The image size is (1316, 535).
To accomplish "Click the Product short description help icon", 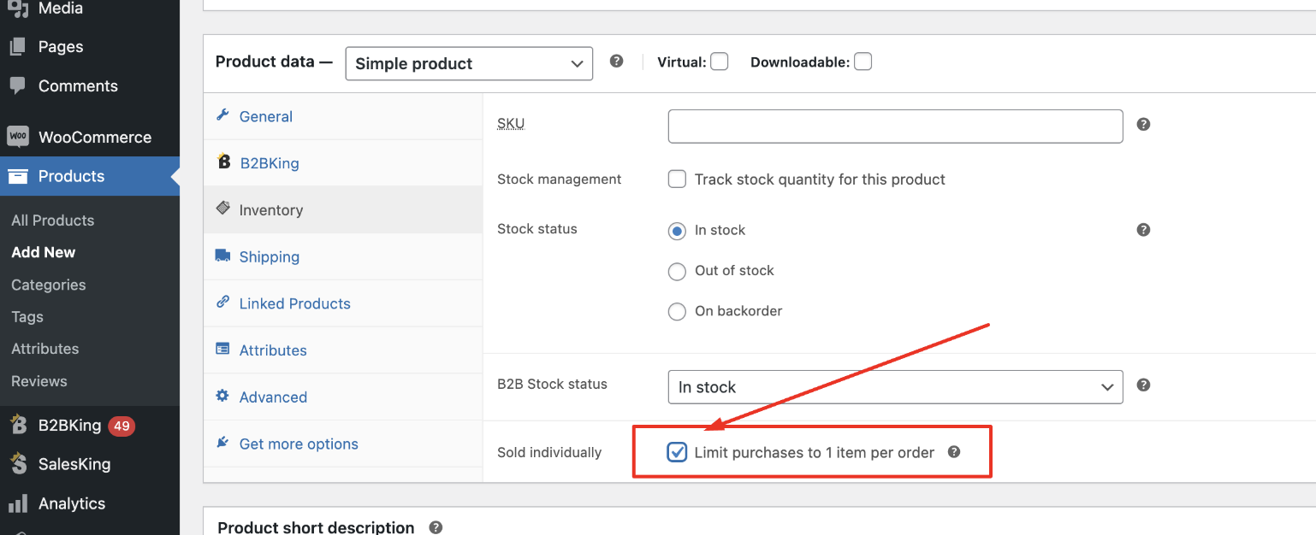I will click(436, 527).
